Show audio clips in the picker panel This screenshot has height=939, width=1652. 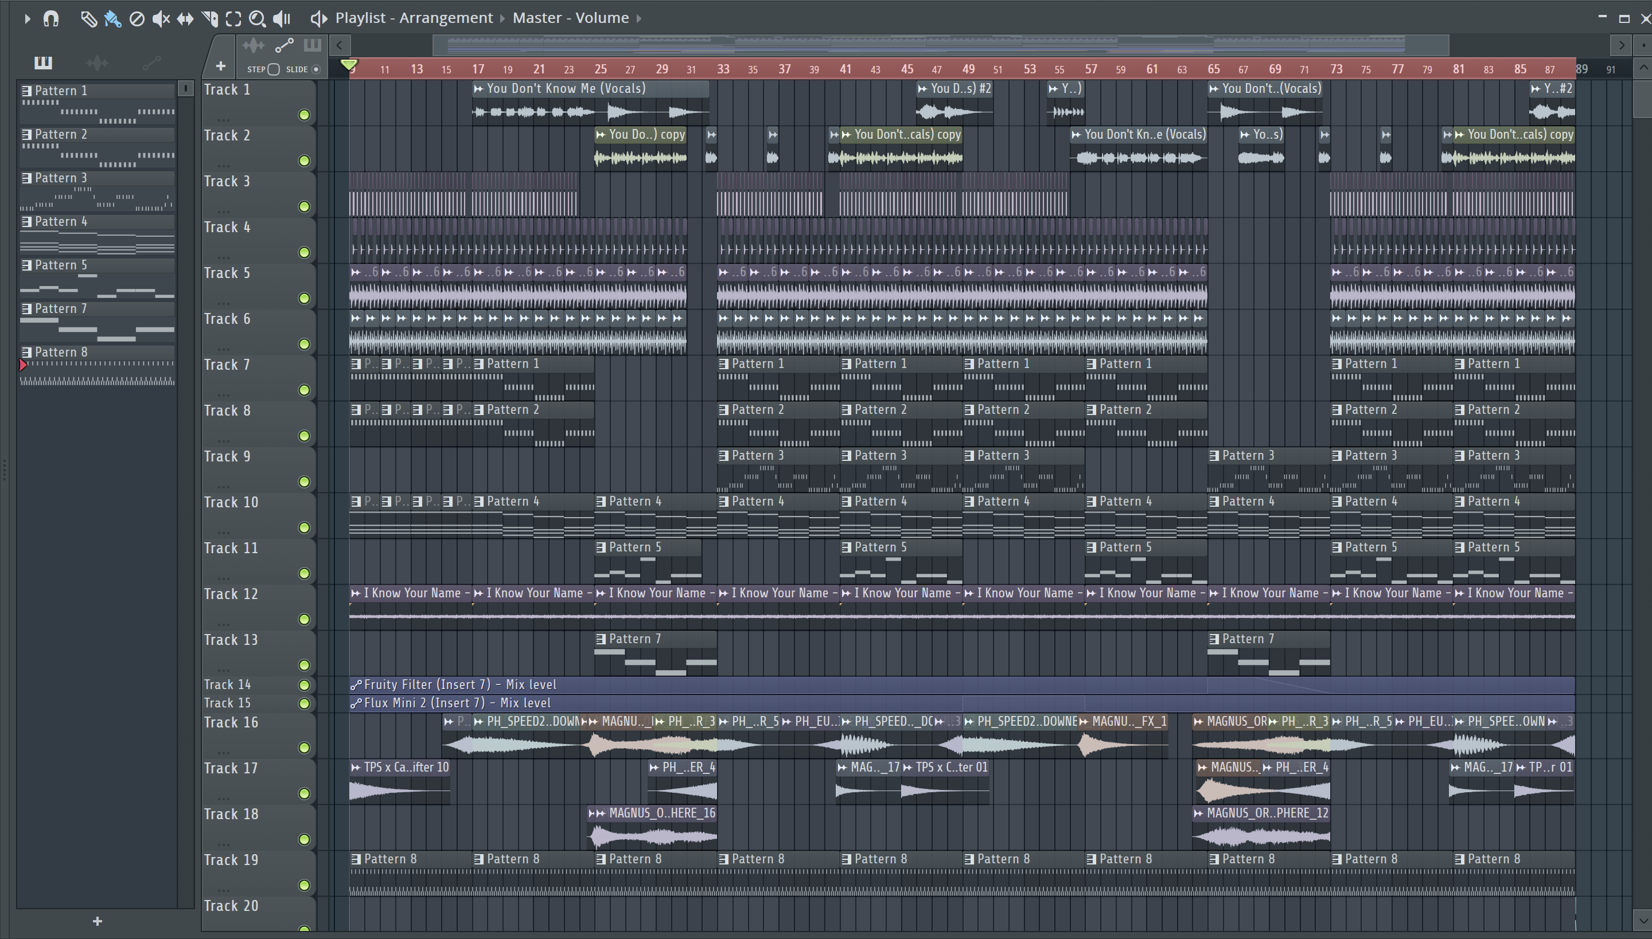97,62
